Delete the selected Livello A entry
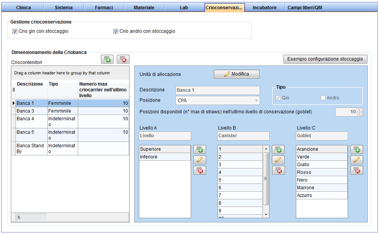Viewport: 379px width, 234px height. click(x=200, y=170)
